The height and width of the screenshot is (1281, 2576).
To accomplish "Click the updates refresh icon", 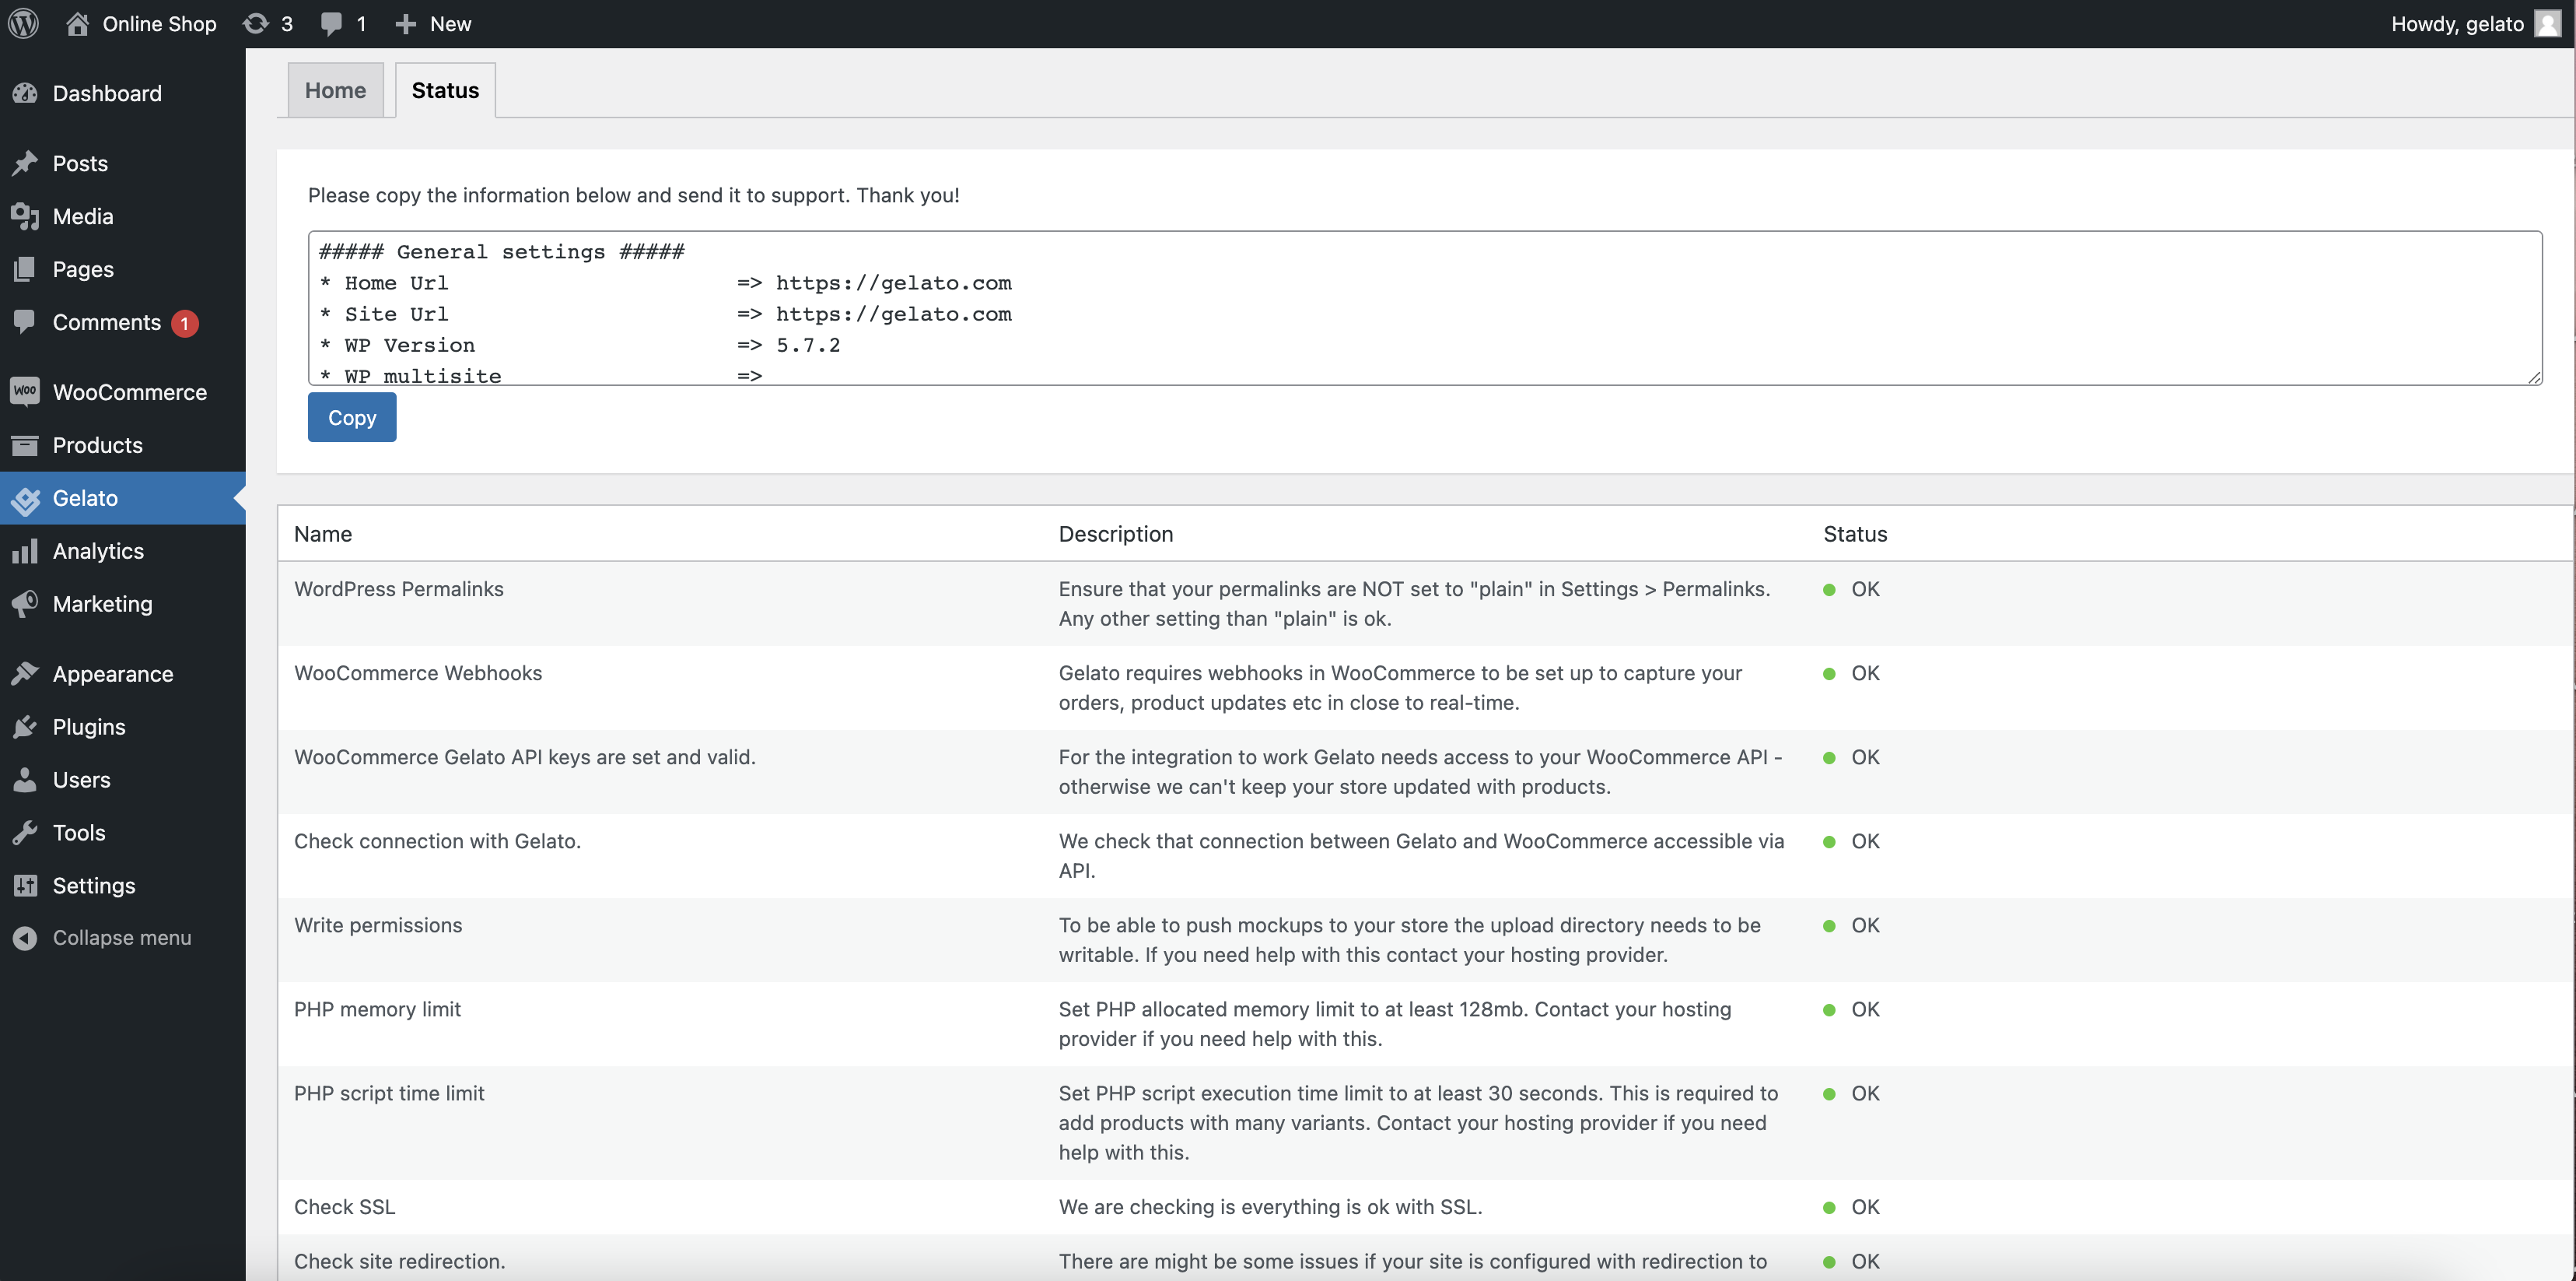I will pyautogui.click(x=256, y=23).
